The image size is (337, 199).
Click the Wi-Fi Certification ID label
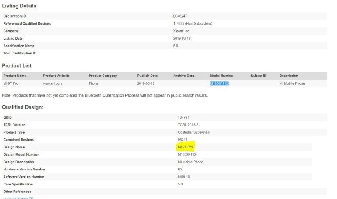click(x=20, y=53)
